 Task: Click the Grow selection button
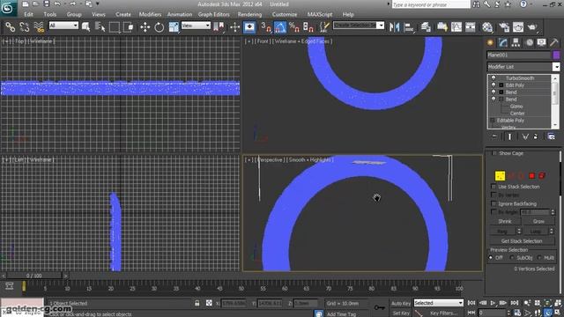point(538,221)
